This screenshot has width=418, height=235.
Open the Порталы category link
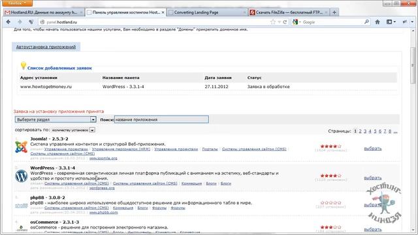(x=210, y=149)
